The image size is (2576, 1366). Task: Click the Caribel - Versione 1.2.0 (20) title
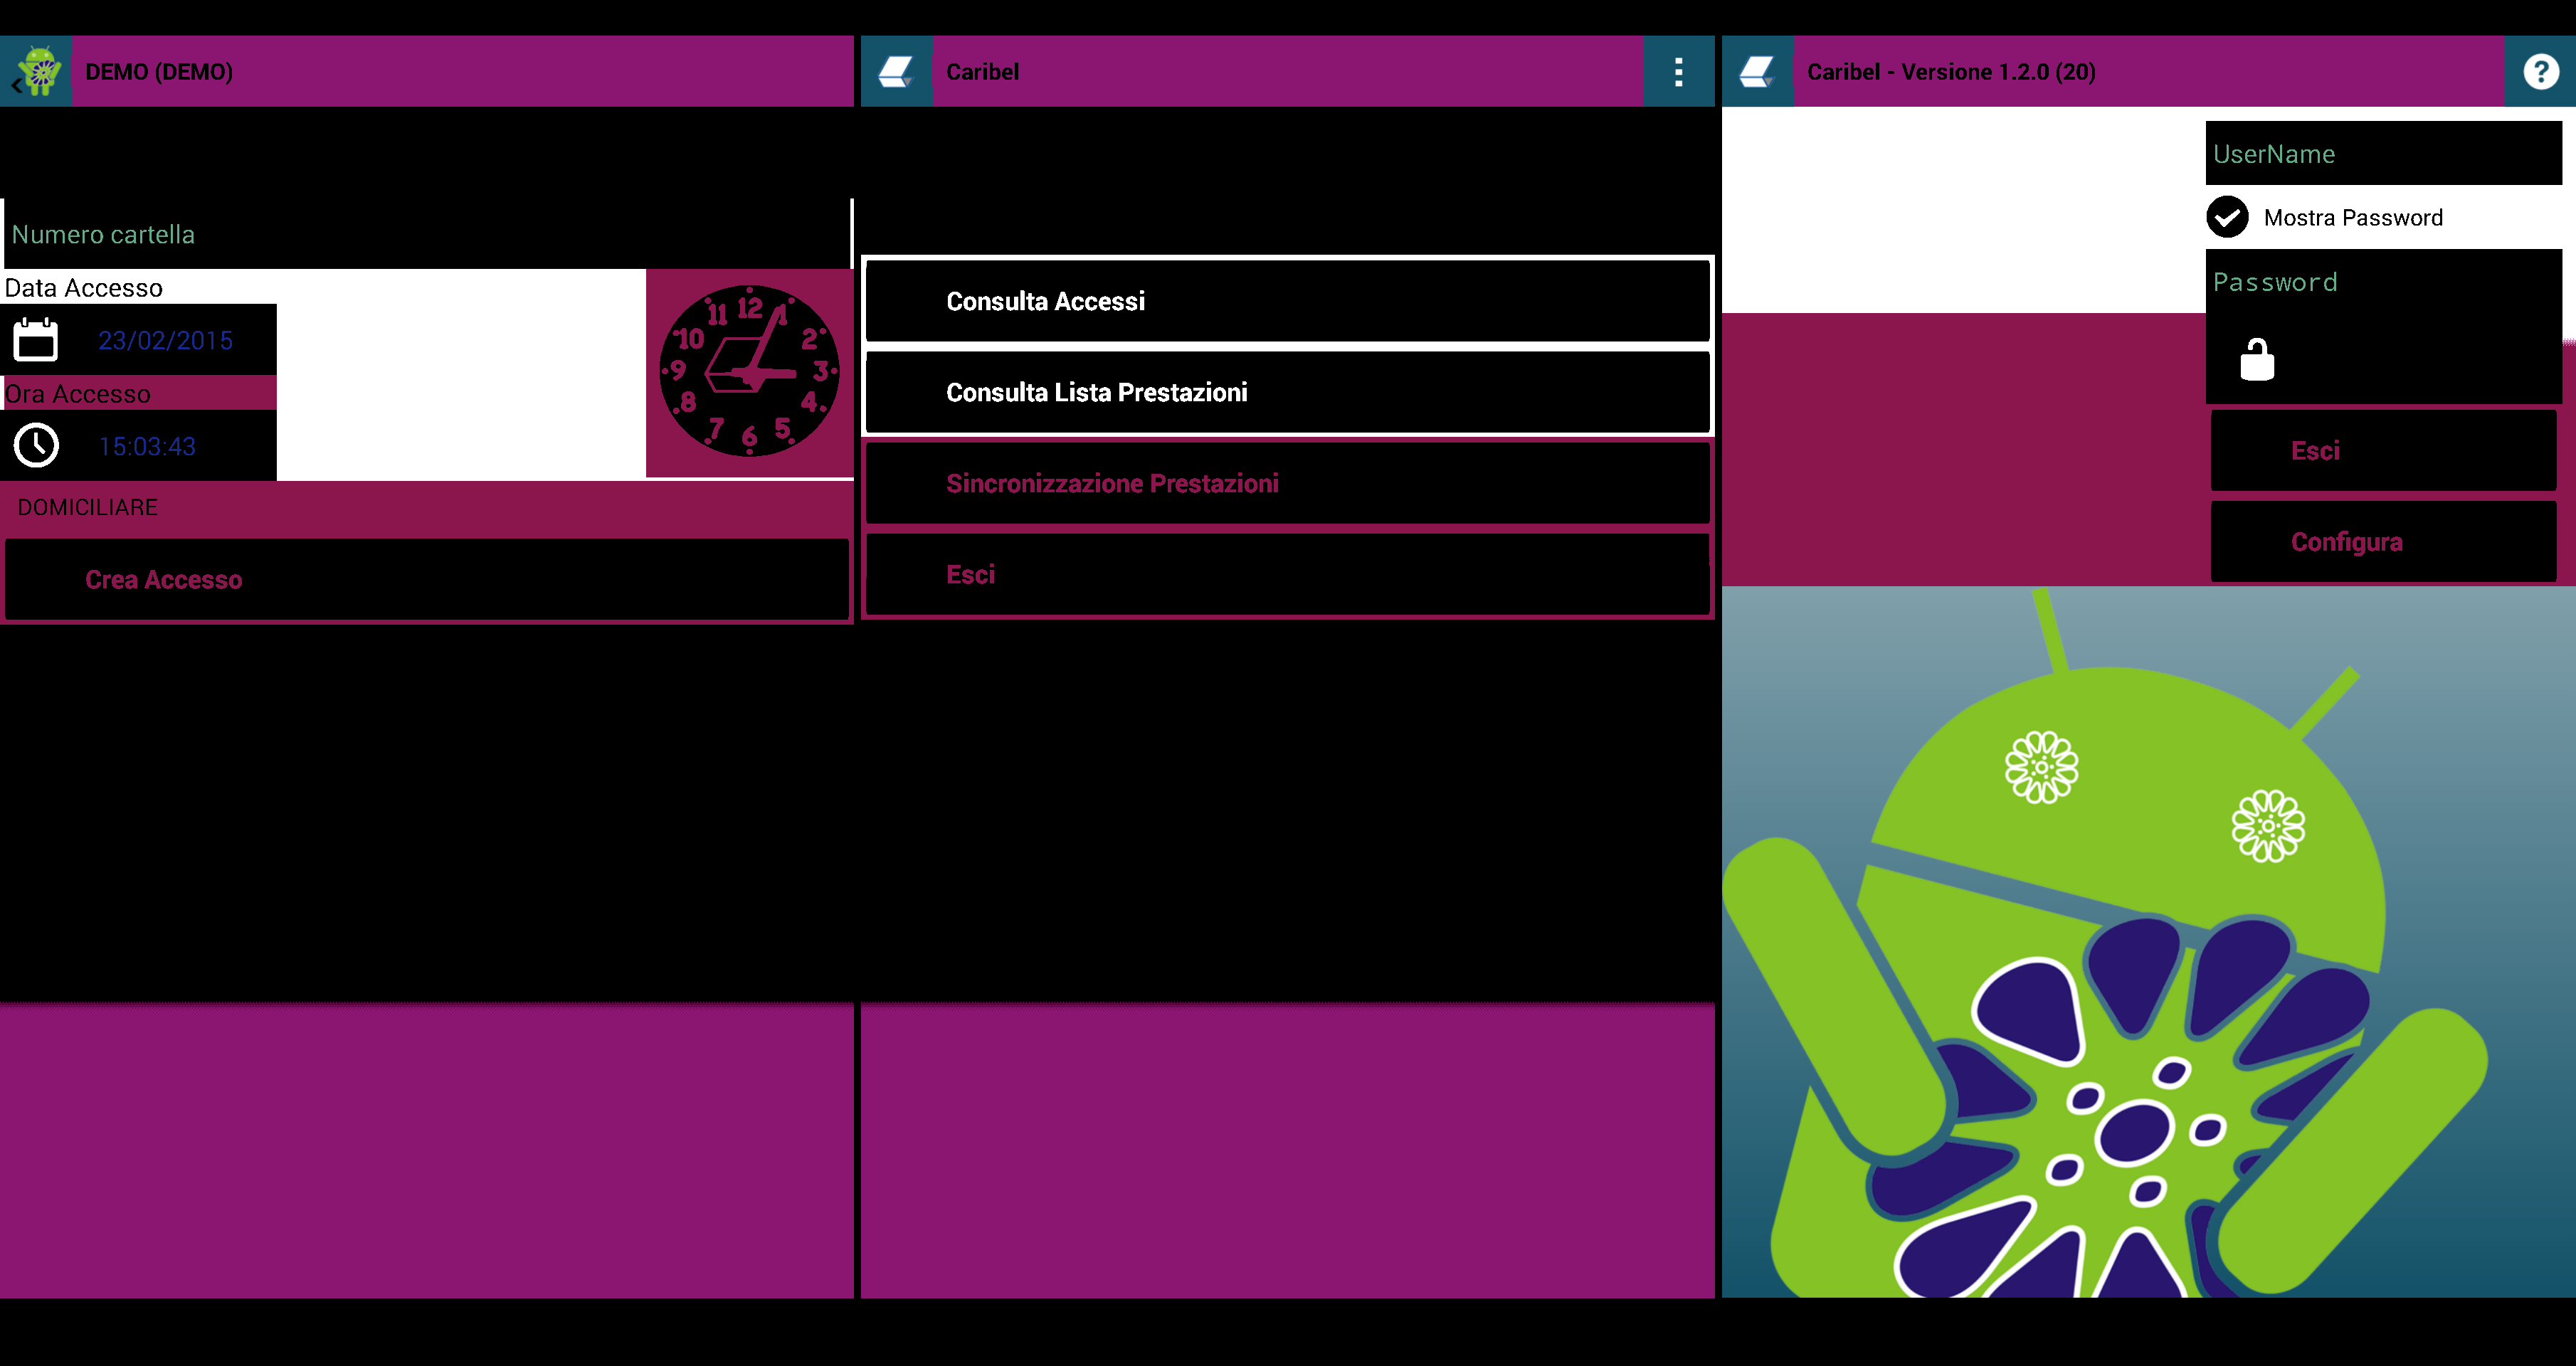coord(1950,72)
